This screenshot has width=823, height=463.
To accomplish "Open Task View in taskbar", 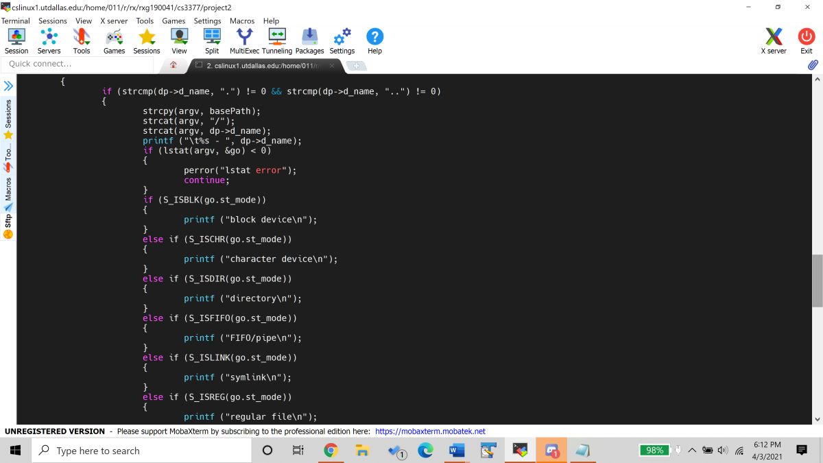I will click(x=298, y=451).
